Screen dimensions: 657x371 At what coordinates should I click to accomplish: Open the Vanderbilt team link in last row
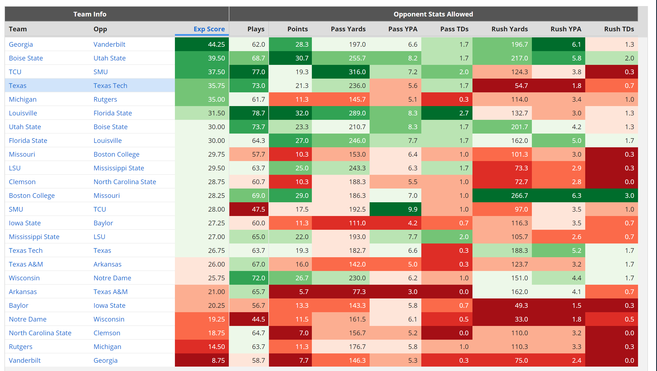(25, 360)
